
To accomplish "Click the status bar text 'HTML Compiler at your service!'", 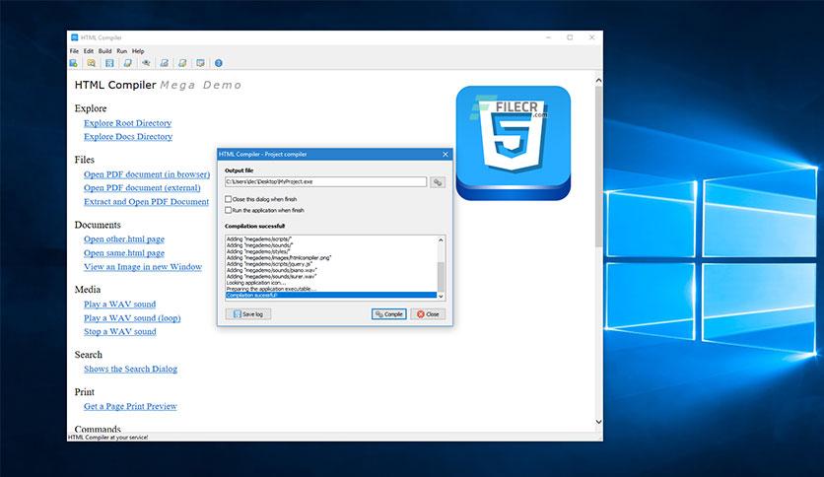I will coord(108,437).
